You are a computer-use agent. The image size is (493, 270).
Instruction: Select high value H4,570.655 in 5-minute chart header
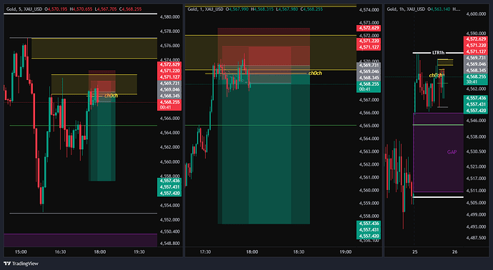click(81, 9)
